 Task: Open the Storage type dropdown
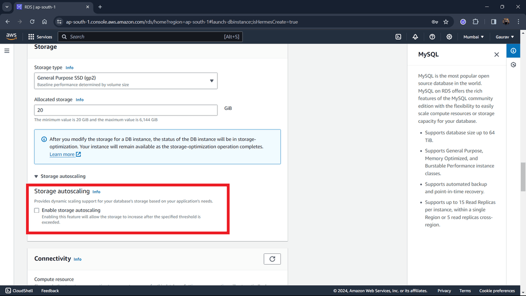click(x=126, y=81)
